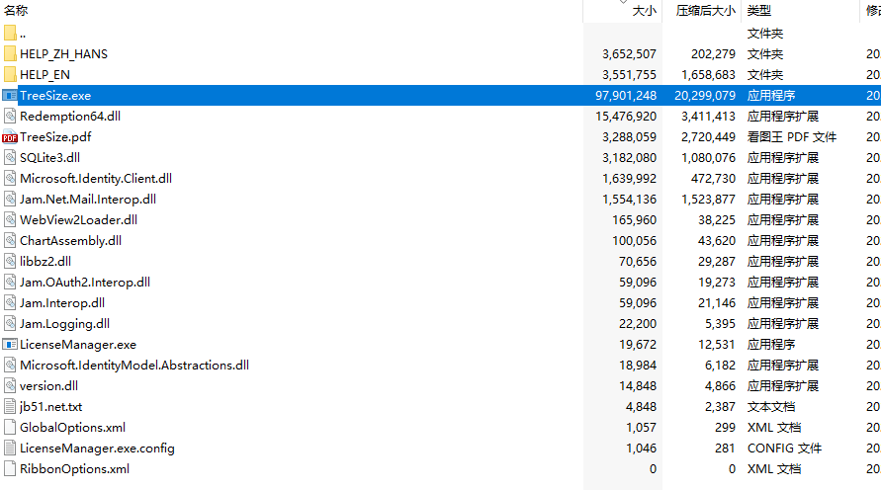Click the Jam.Logging.dll file icon
881x490 pixels.
pos(10,324)
